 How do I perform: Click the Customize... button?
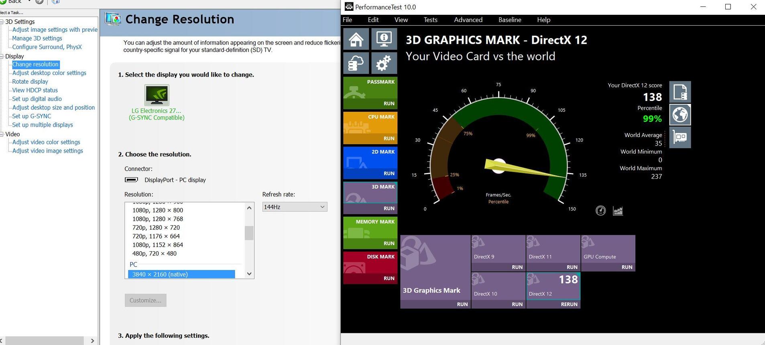pyautogui.click(x=145, y=300)
